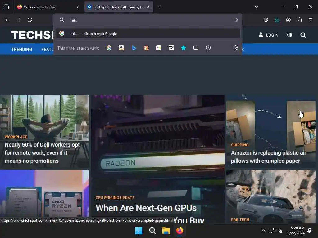Viewport: 318px width, 238px height.
Task: Save page to Pocket
Action: coord(266,20)
